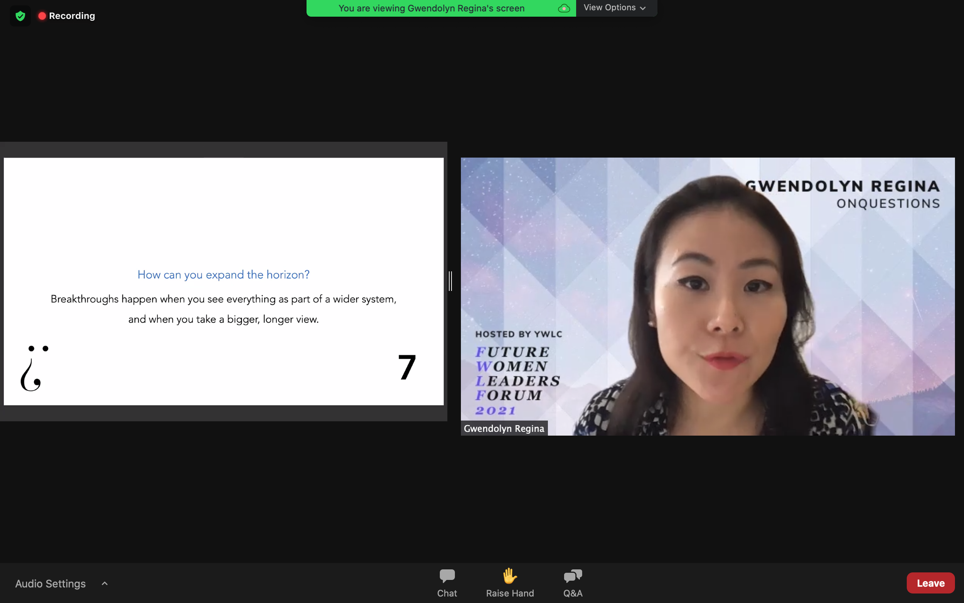This screenshot has height=603, width=964.
Task: Click the Future Women Leaders Forum 2021 text
Action: click(x=517, y=380)
